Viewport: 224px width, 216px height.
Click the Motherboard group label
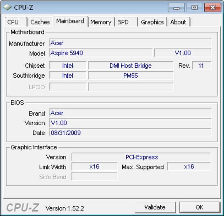(x=27, y=32)
